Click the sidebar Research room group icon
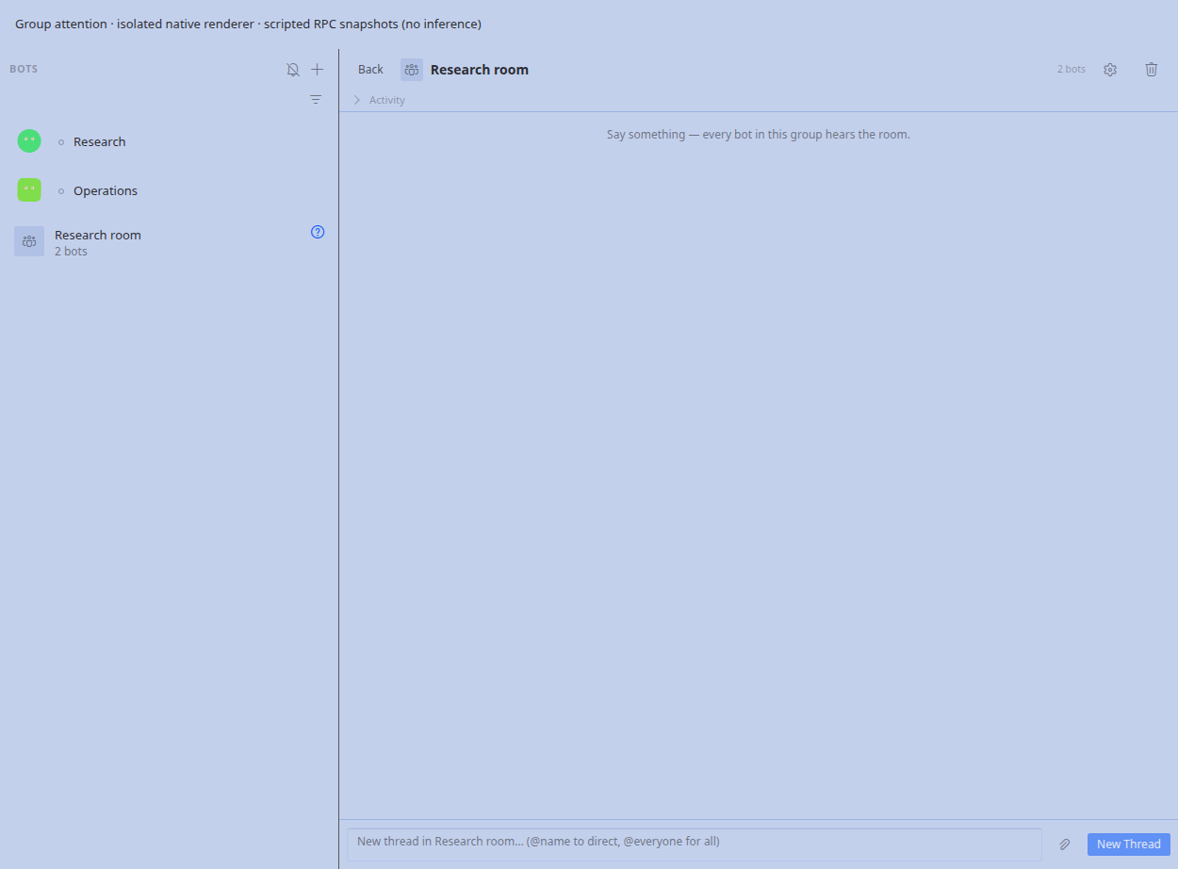Viewport: 1178px width, 869px height. (x=29, y=241)
